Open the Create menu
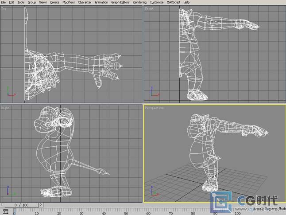 (x=54, y=2)
